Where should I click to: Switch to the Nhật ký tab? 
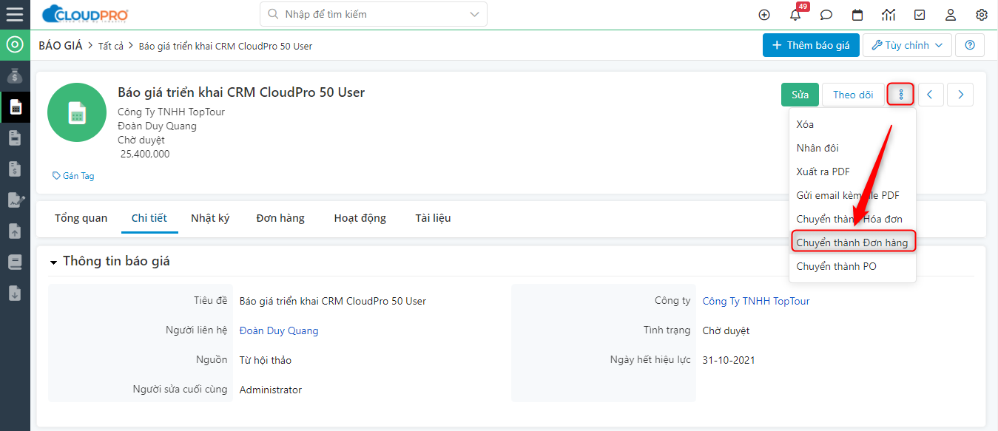[210, 218]
